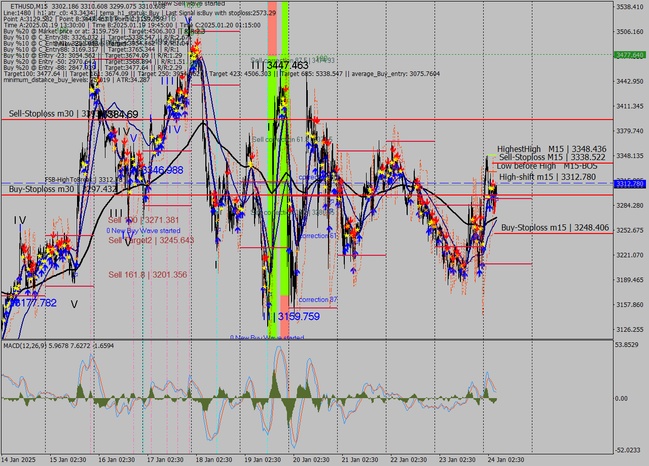Select the 'Sell Target2 | 3245.643' label
The height and width of the screenshot is (466, 649).
pyautogui.click(x=151, y=240)
